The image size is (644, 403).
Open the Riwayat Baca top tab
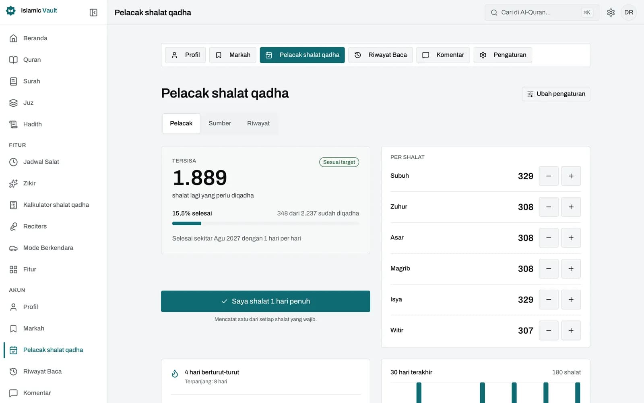coord(380,55)
